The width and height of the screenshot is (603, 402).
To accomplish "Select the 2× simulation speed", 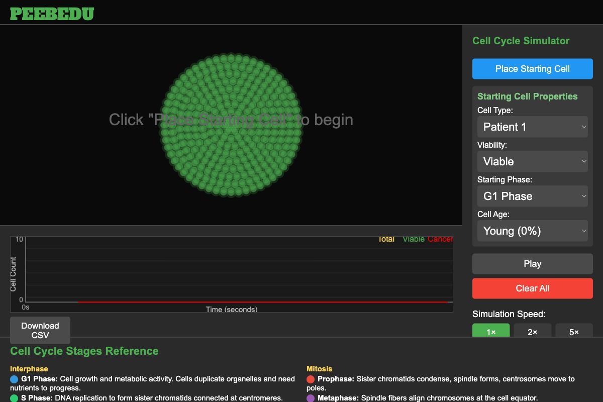I will (x=533, y=332).
